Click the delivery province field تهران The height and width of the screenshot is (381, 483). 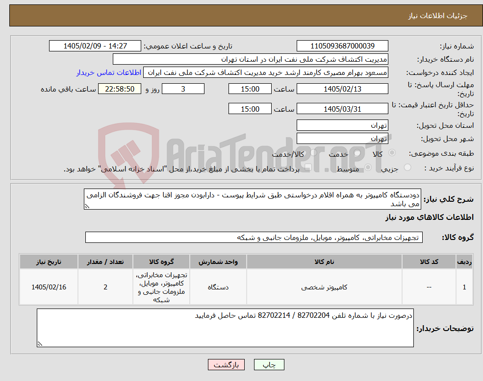tap(342, 125)
